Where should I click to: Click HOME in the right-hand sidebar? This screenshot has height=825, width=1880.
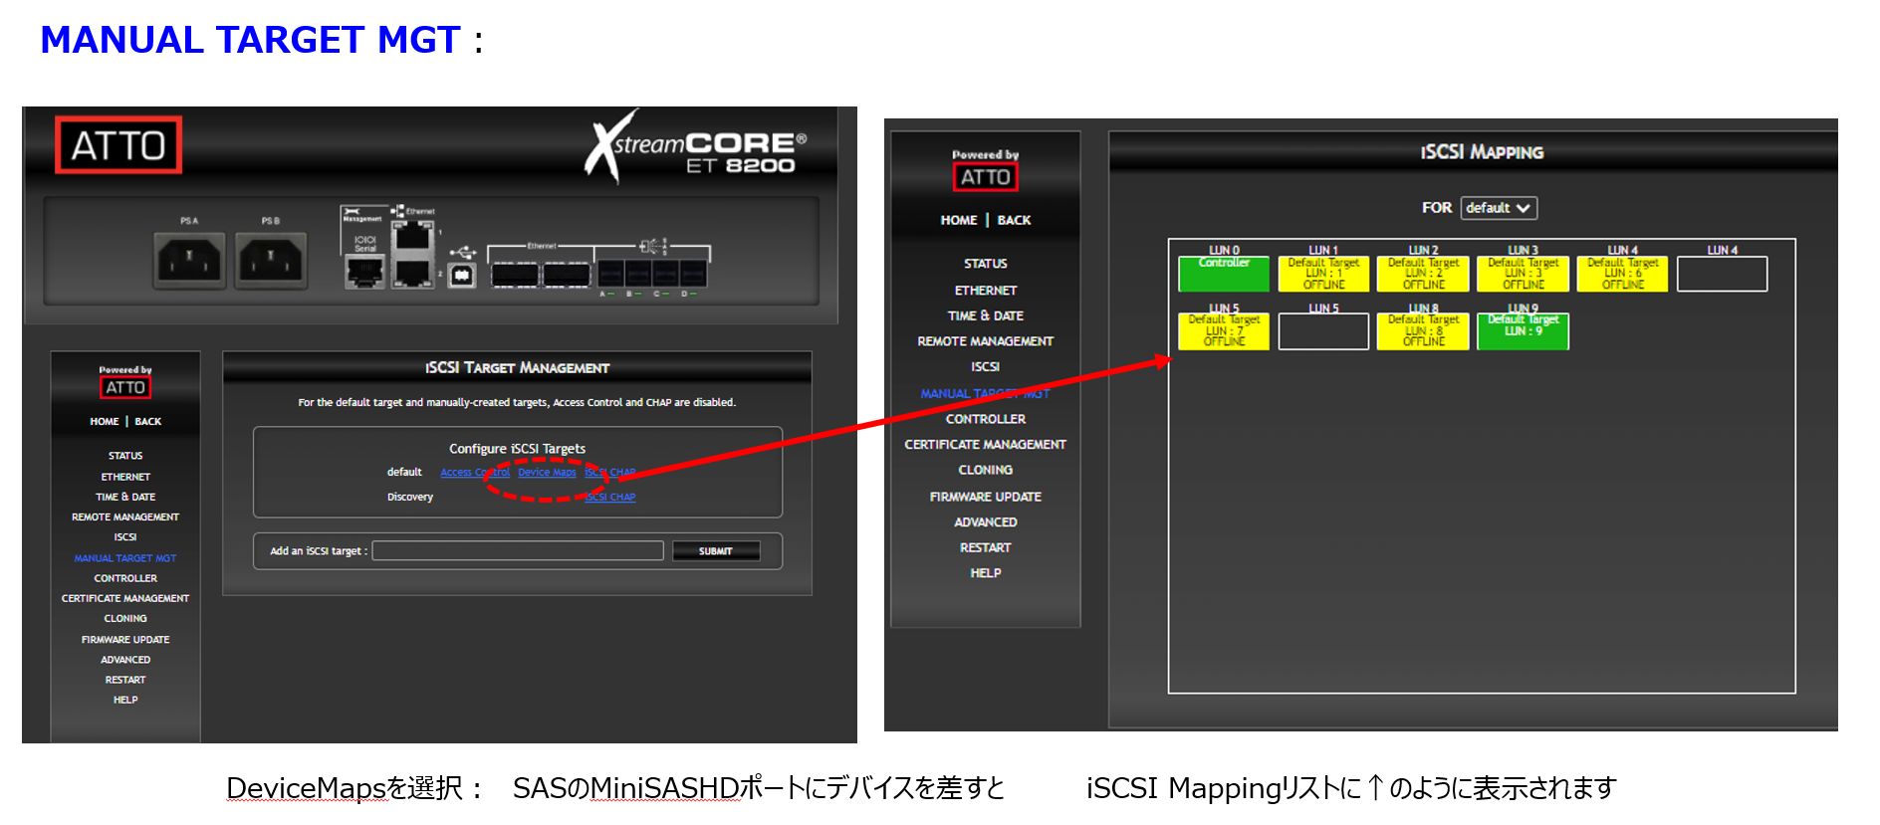point(958,220)
